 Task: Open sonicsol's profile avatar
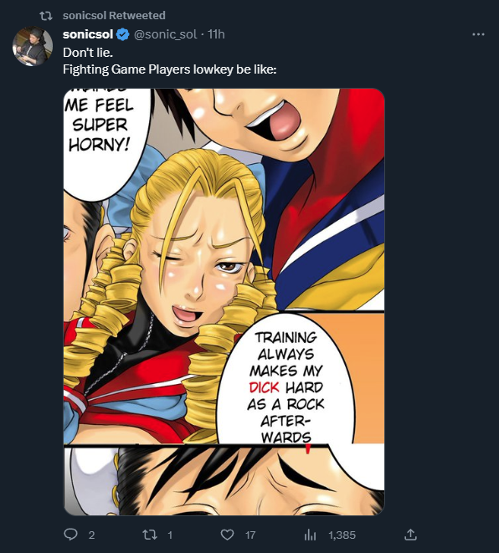click(33, 46)
